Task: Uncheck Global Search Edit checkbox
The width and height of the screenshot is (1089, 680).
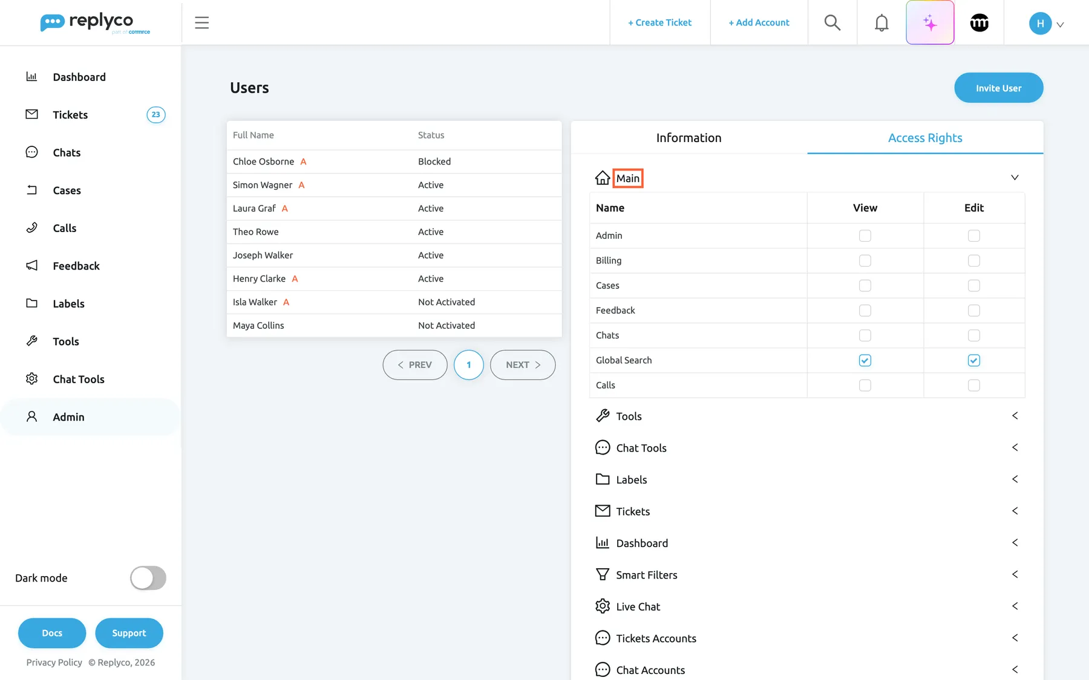Action: (x=974, y=360)
